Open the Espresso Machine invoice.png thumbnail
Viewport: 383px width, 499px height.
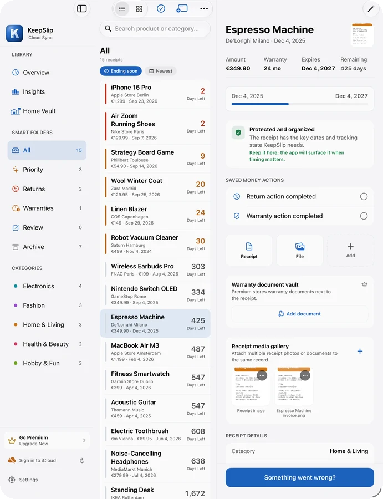point(294,386)
